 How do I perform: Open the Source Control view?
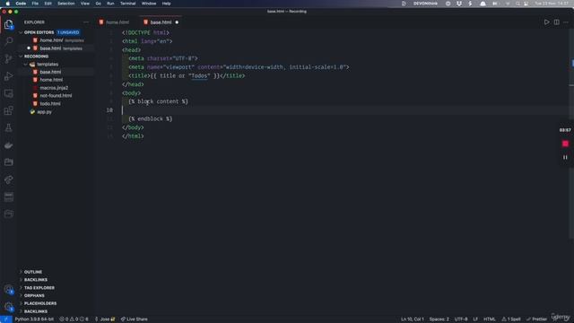[8, 58]
